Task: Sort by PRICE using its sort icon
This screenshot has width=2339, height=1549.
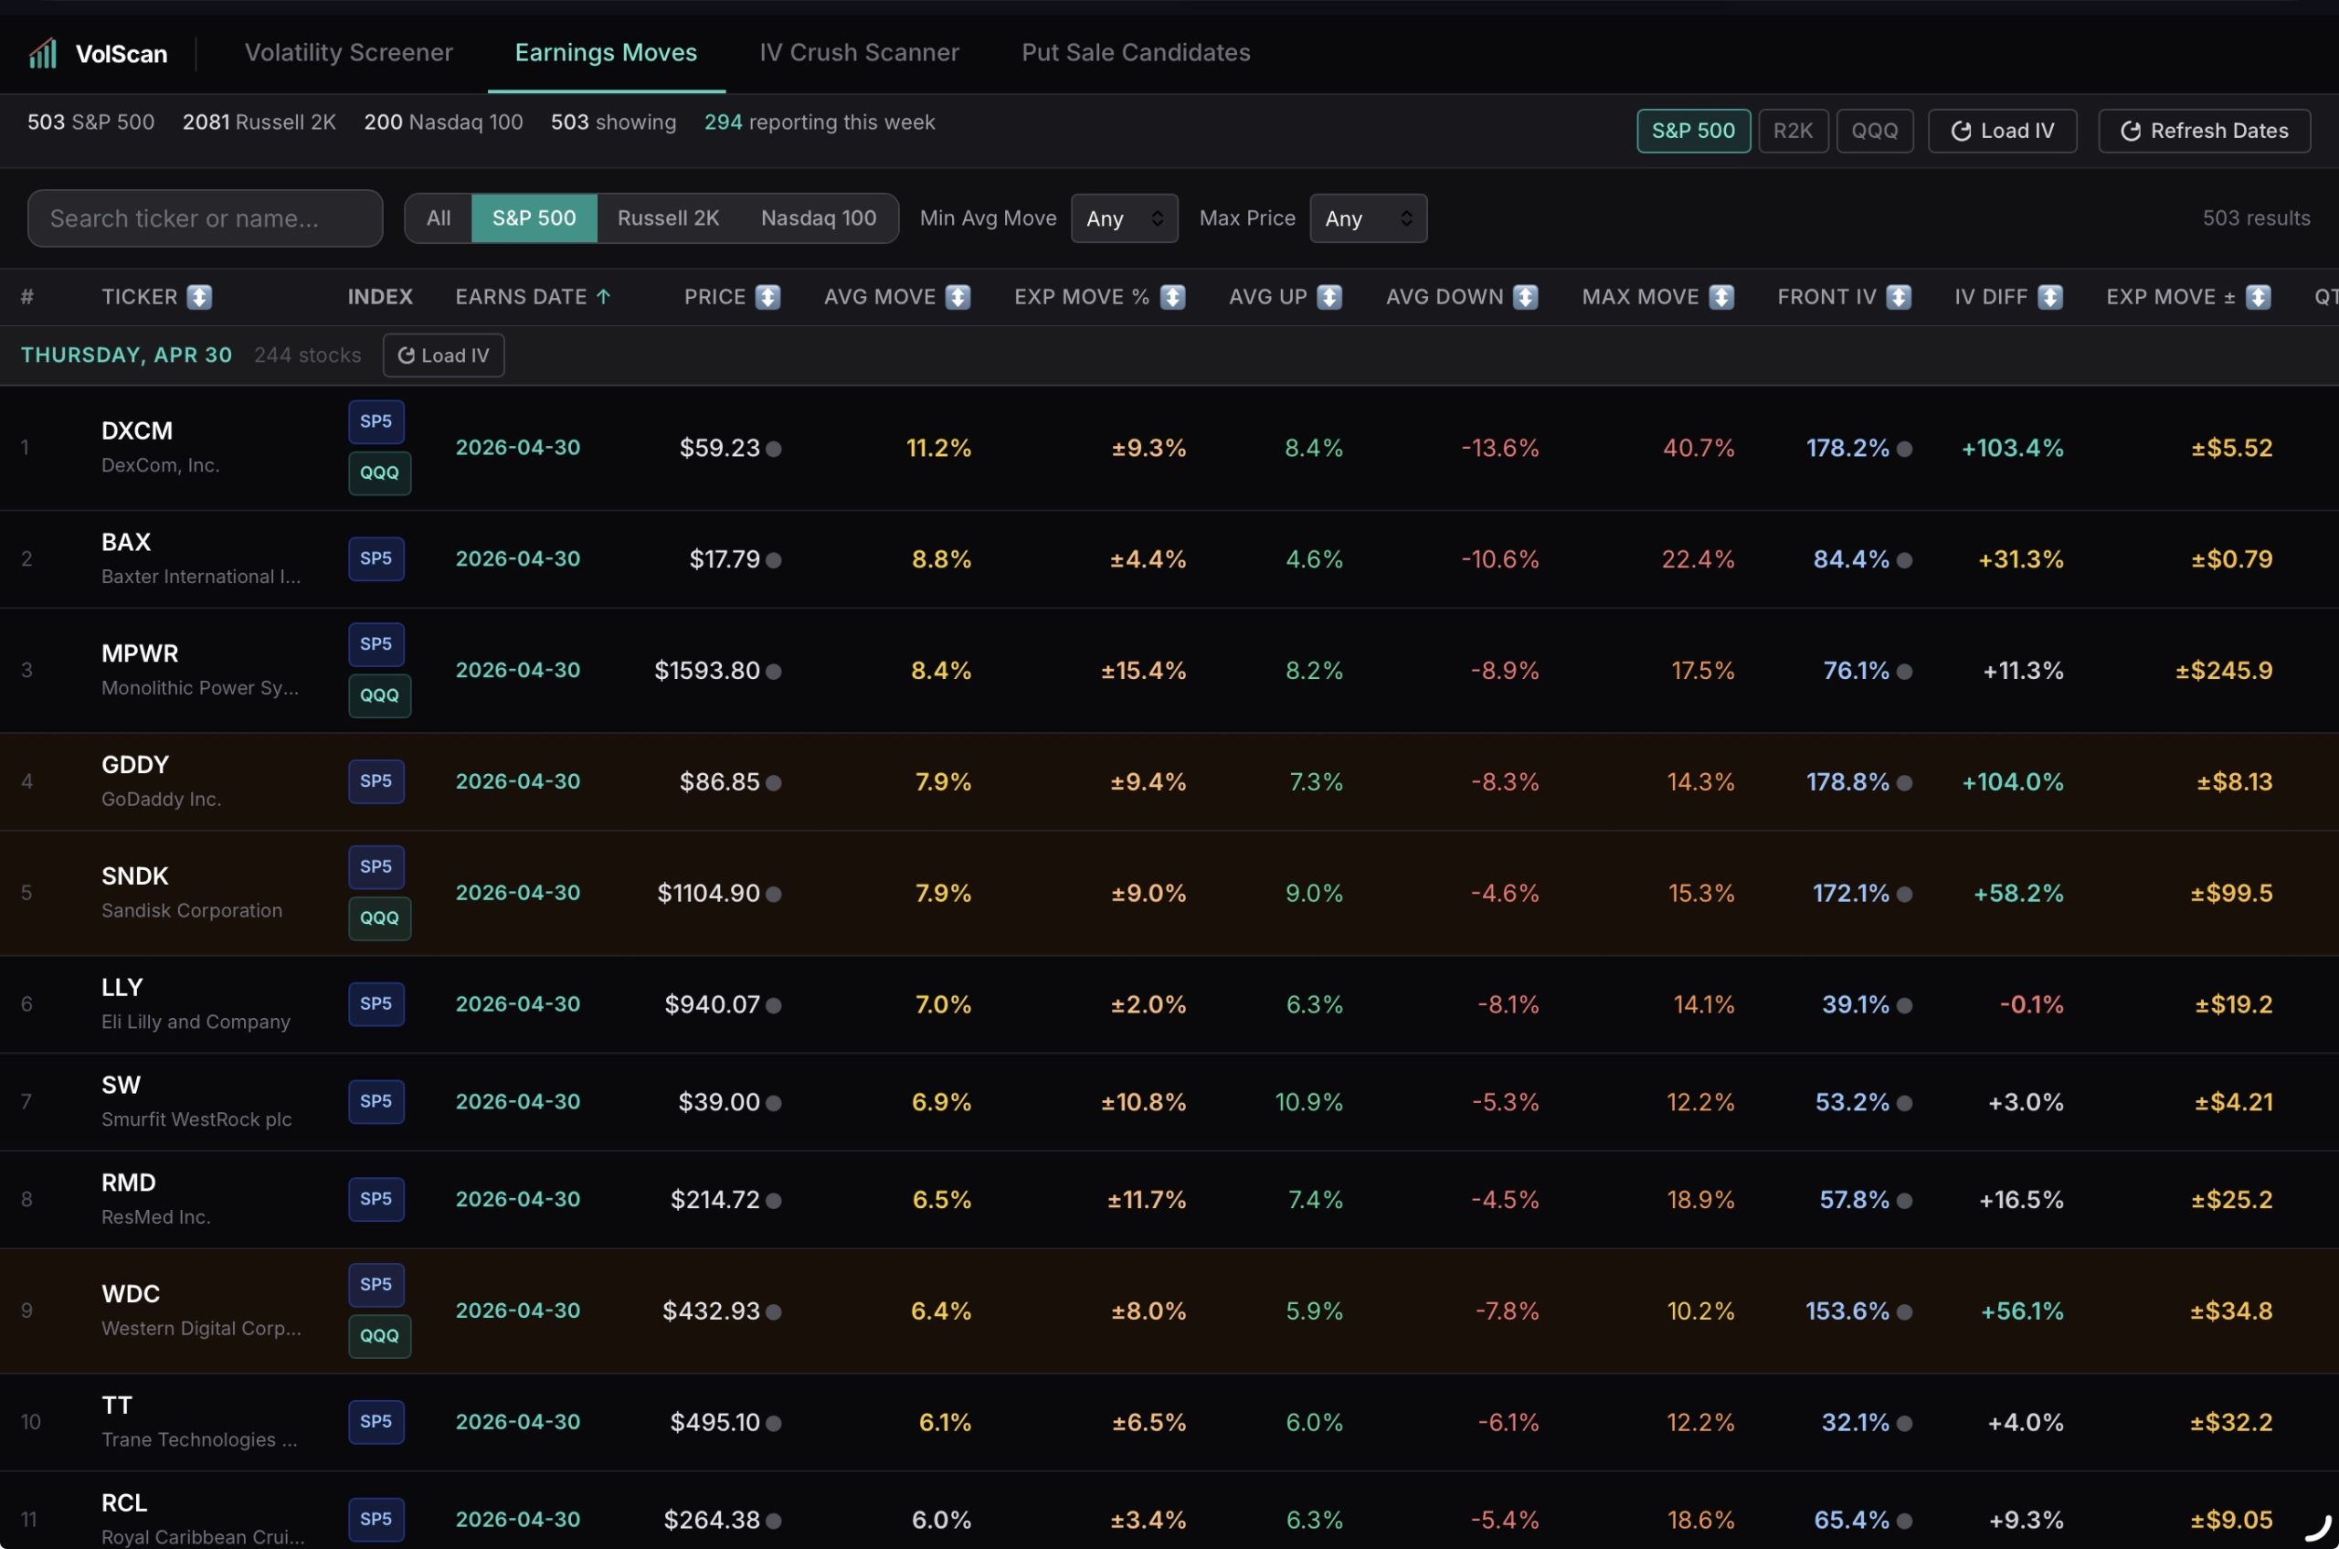Action: coord(767,297)
